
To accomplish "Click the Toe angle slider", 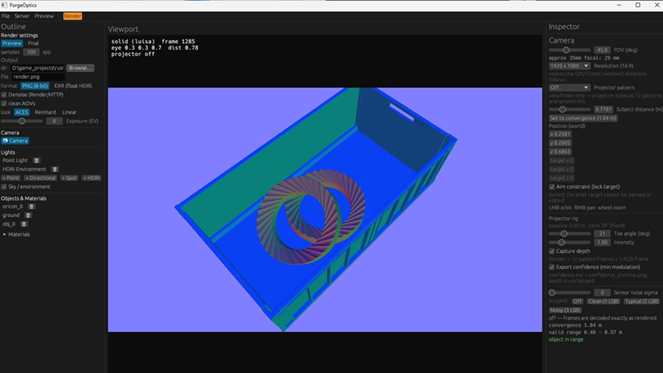I will click(570, 234).
